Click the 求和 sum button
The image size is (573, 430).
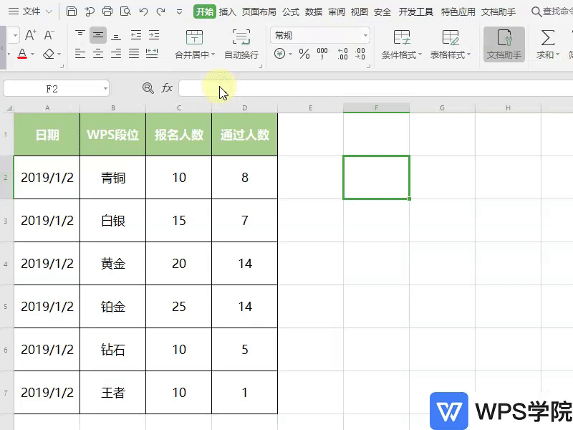(x=547, y=44)
